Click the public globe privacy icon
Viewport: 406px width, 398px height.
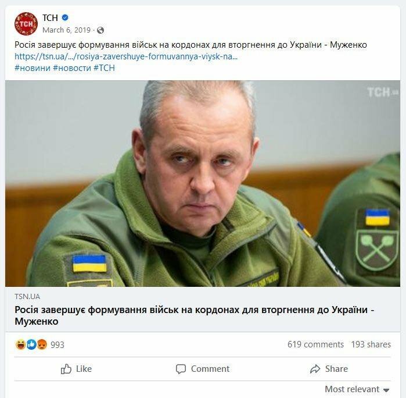100,30
